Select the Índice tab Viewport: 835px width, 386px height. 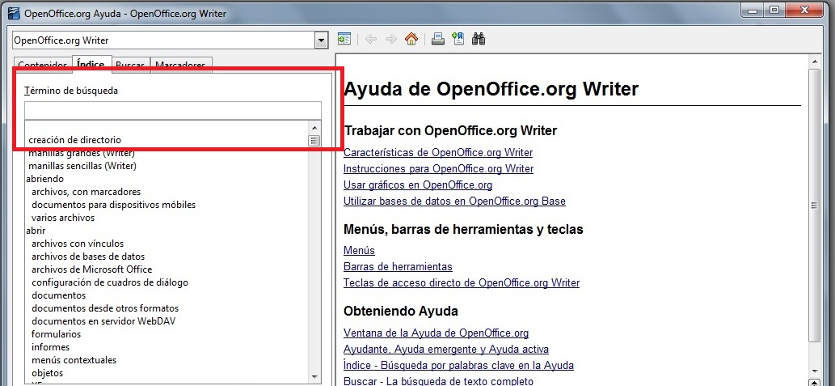91,65
